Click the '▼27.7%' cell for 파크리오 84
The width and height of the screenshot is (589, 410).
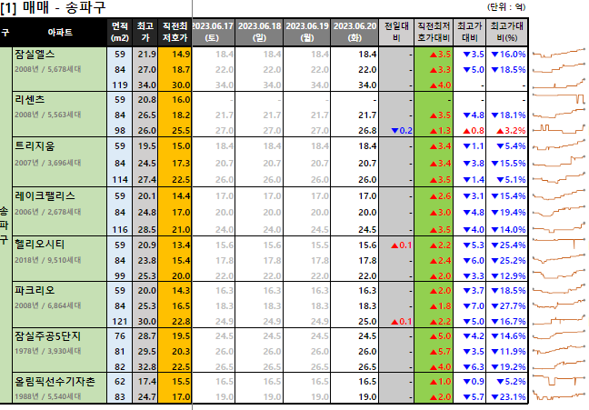[x=508, y=305]
